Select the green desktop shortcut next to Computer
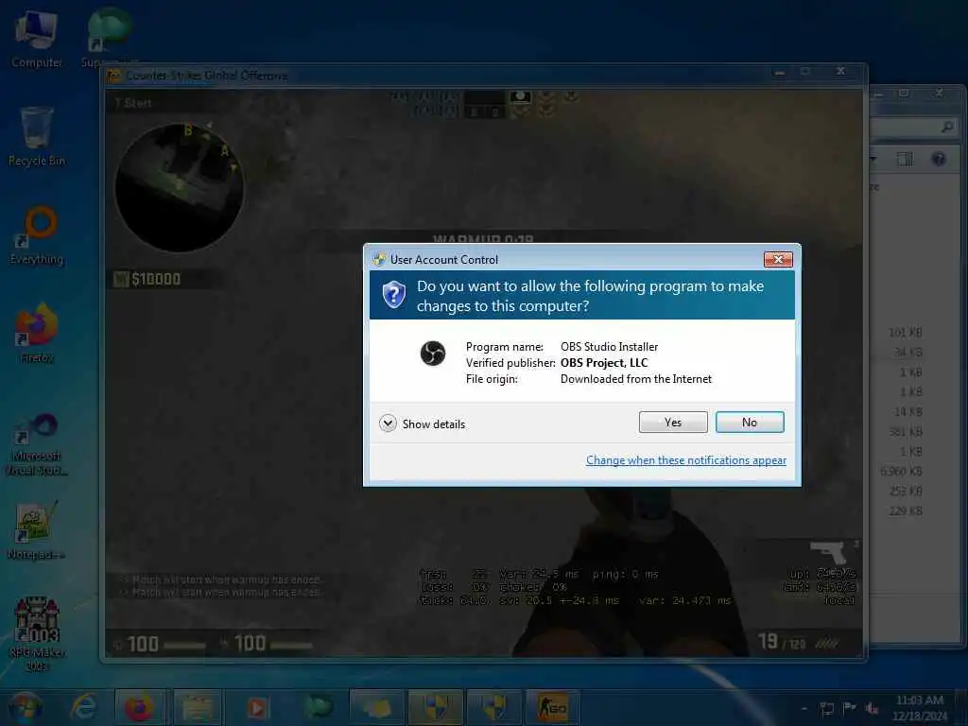This screenshot has width=968, height=726. (109, 38)
